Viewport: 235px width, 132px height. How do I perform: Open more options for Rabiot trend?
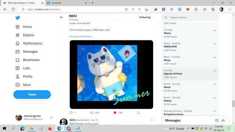click(214, 98)
